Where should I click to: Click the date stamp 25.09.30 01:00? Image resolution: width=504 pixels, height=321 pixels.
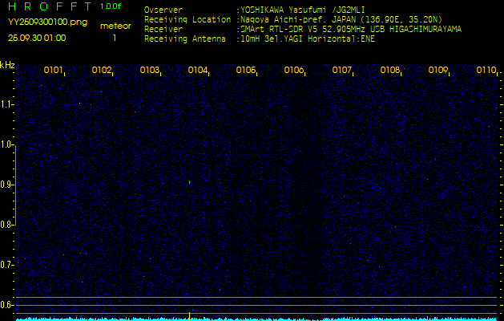(x=37, y=38)
